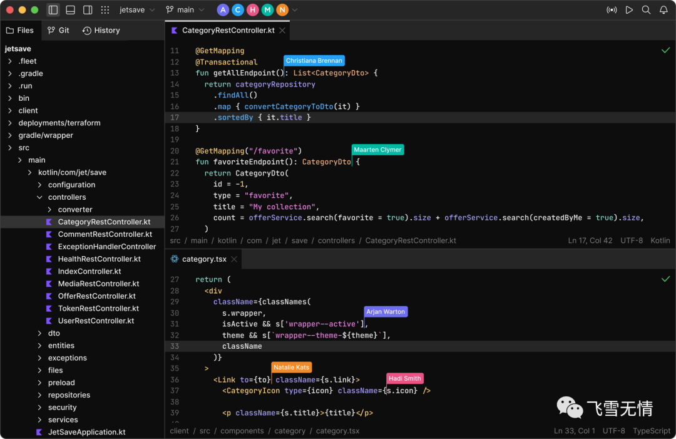Click the collaboration broadcast icon

[x=612, y=10]
